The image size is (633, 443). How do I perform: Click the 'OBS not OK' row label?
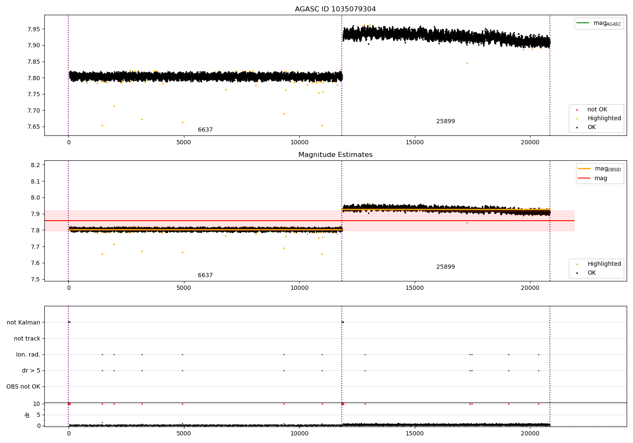(x=23, y=387)
